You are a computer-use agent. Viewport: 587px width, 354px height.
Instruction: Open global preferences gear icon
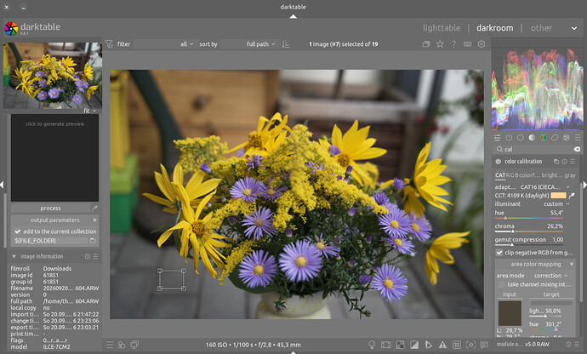[x=482, y=44]
